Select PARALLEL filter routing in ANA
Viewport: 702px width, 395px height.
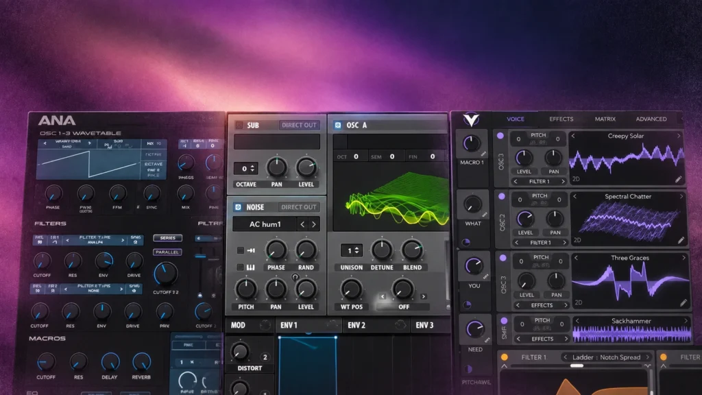[167, 252]
